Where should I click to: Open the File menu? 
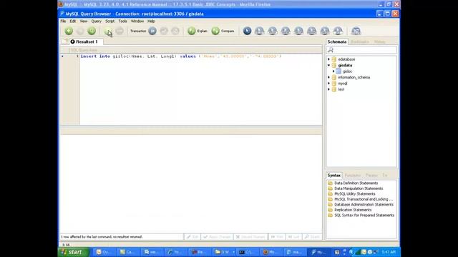point(63,21)
